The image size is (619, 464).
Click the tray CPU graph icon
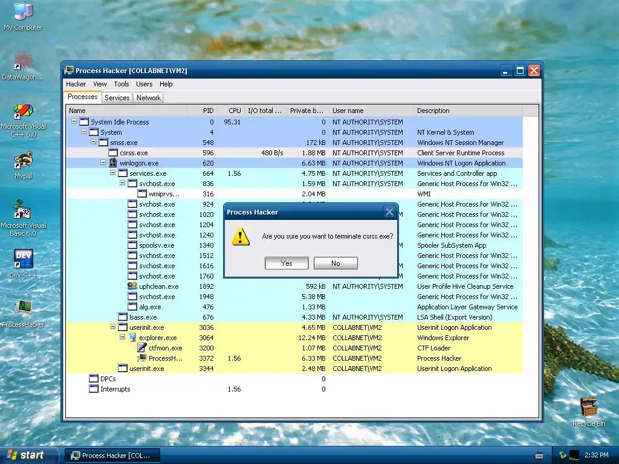pos(574,455)
